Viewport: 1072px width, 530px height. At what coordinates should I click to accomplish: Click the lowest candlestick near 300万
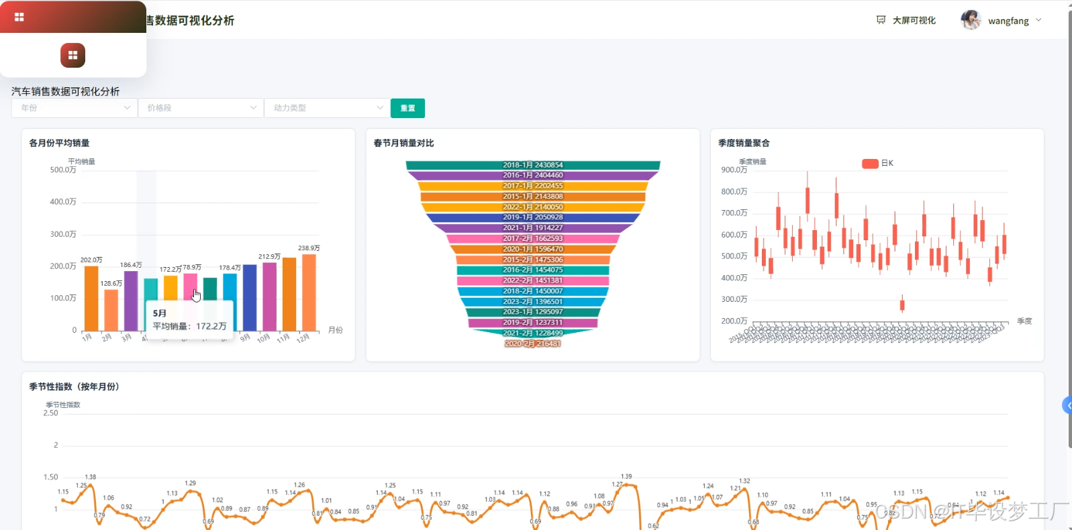902,305
